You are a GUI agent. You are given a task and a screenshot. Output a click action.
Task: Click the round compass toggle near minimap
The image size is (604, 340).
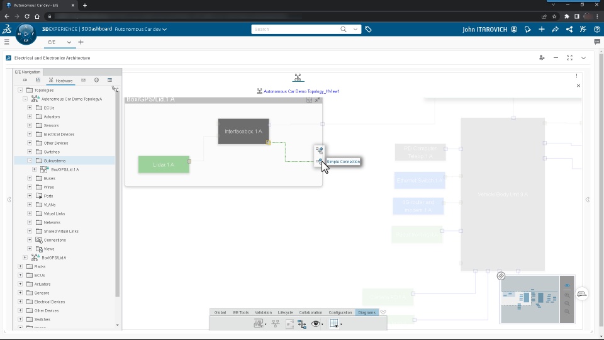501,276
